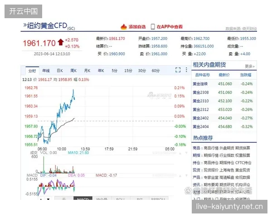Click the phone icon beside 在APP中查看

tap(153, 27)
